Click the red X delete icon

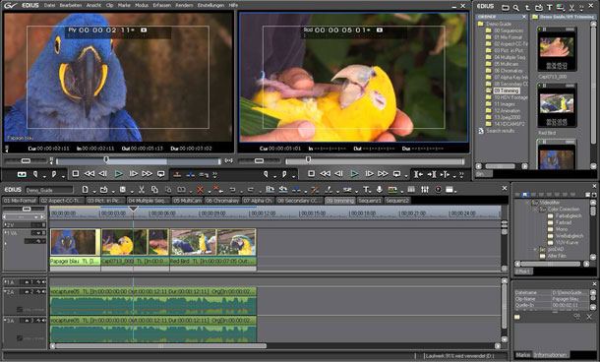click(x=200, y=190)
